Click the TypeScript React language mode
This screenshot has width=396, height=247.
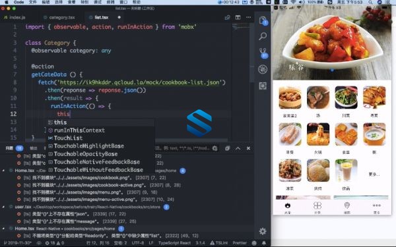point(174,243)
